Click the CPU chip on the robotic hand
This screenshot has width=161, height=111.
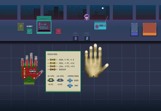[32, 71]
